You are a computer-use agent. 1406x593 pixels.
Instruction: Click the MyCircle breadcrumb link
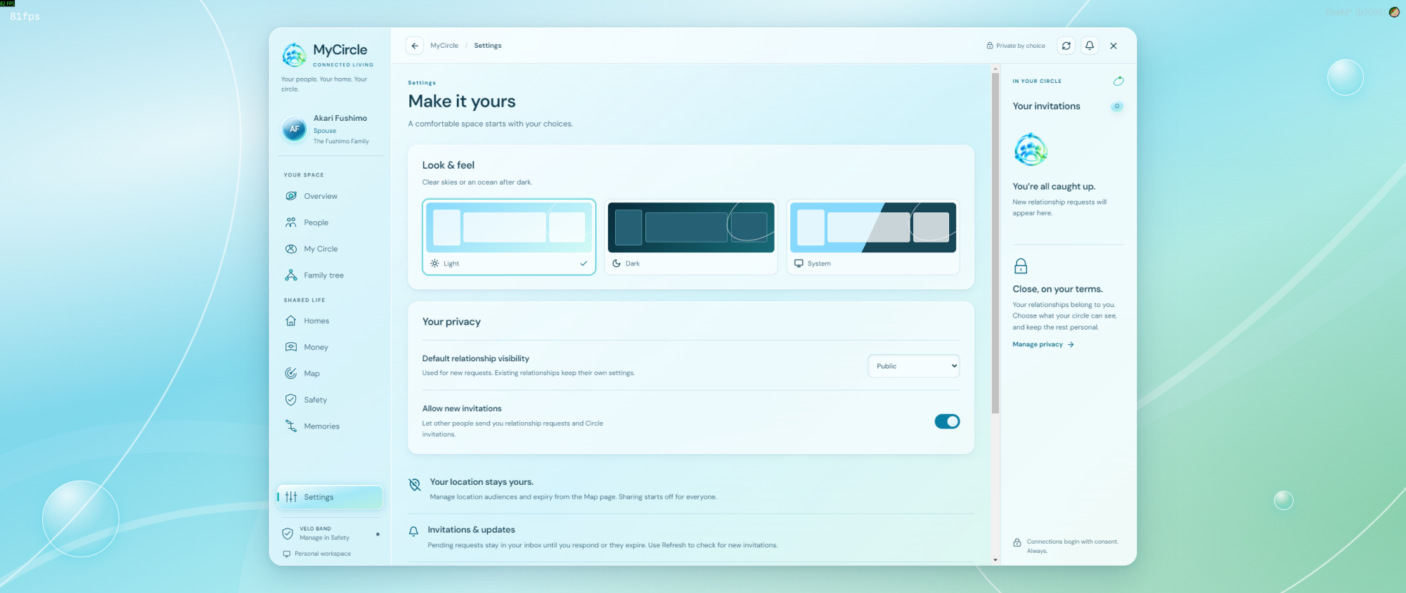pyautogui.click(x=444, y=46)
